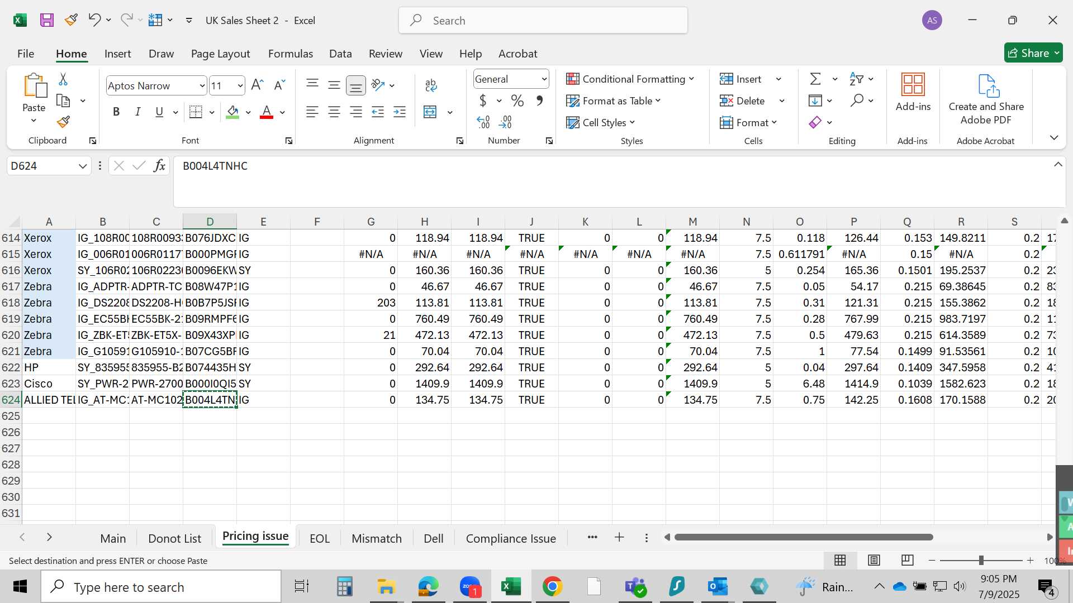Toggle Bottom Align vertical alignment
Image resolution: width=1073 pixels, height=603 pixels.
click(x=356, y=85)
